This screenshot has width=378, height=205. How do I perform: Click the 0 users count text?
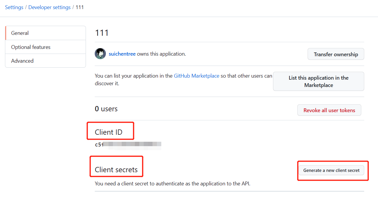pyautogui.click(x=106, y=109)
